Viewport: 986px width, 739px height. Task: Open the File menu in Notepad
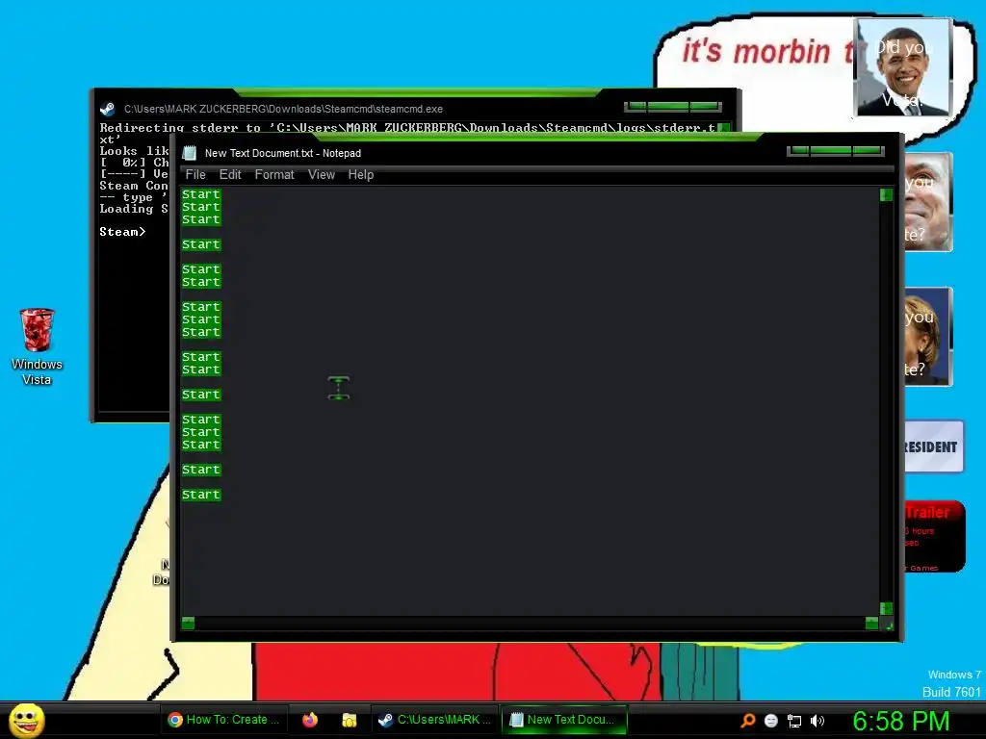195,175
